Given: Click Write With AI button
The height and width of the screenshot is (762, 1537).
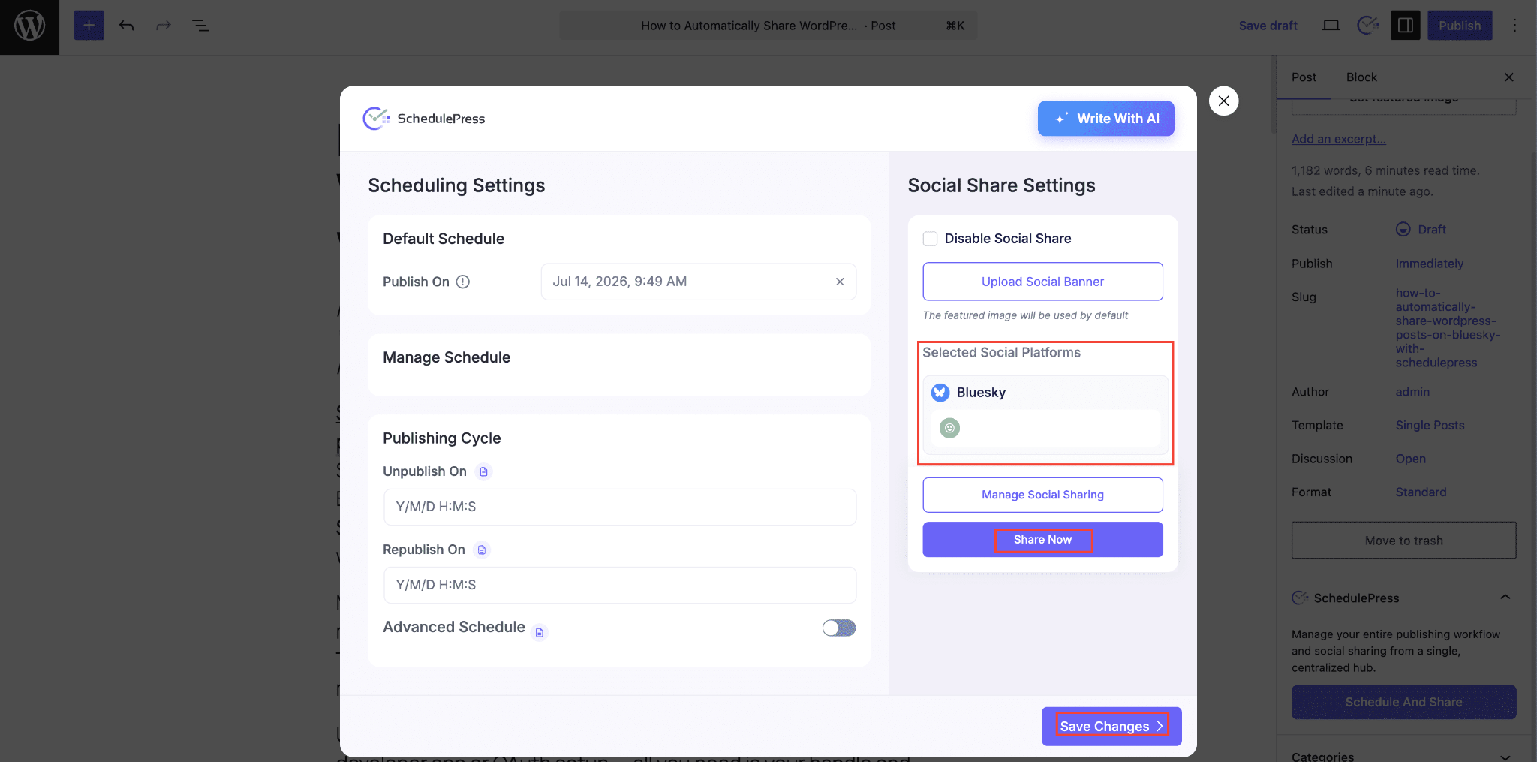Looking at the screenshot, I should point(1105,119).
